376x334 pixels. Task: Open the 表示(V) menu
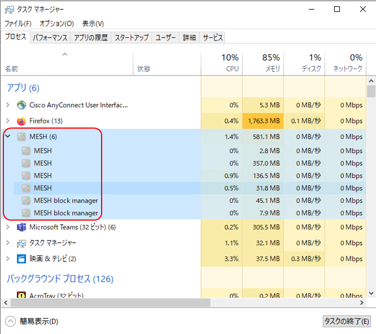point(93,24)
